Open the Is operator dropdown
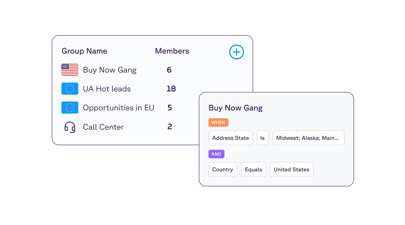405x225 pixels. (x=262, y=138)
